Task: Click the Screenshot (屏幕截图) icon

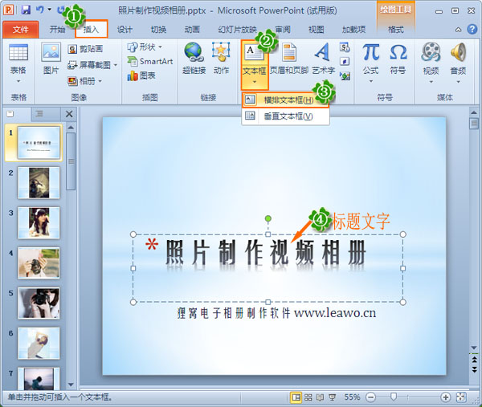Action: 72,65
